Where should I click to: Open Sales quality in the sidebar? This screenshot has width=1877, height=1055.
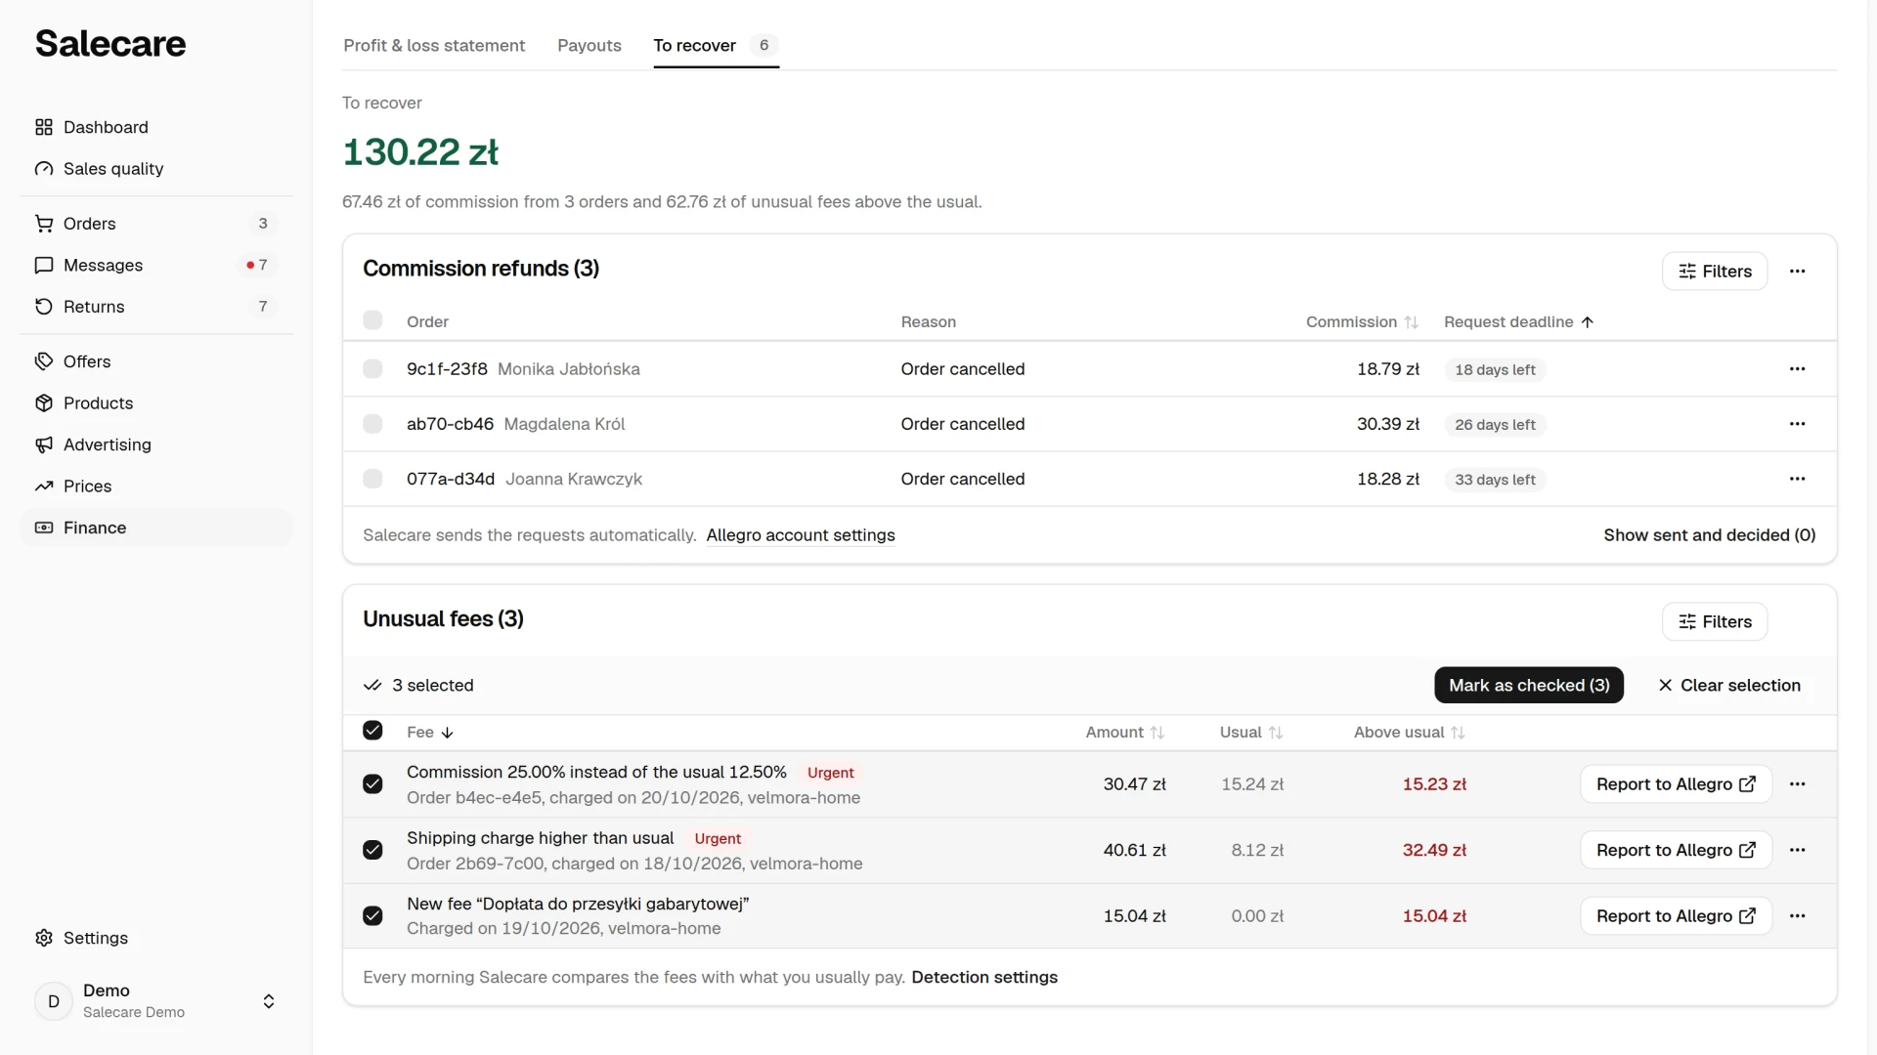(156, 169)
